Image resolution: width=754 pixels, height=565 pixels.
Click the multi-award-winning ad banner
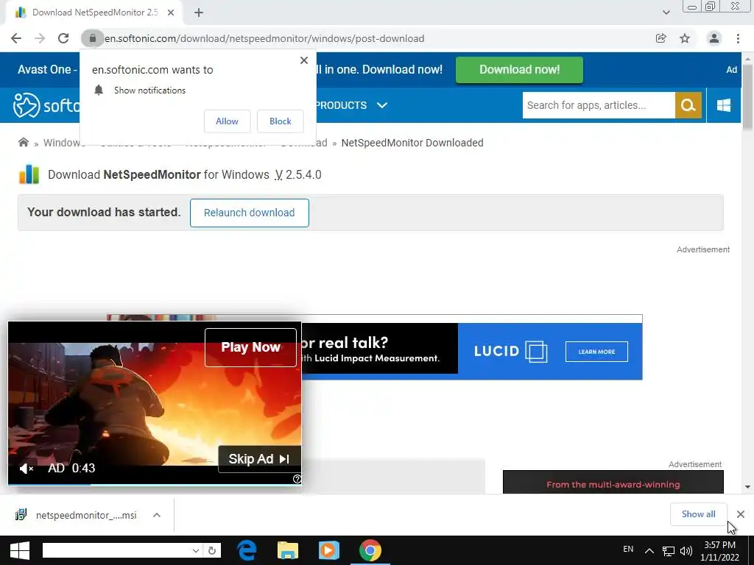[x=613, y=482]
